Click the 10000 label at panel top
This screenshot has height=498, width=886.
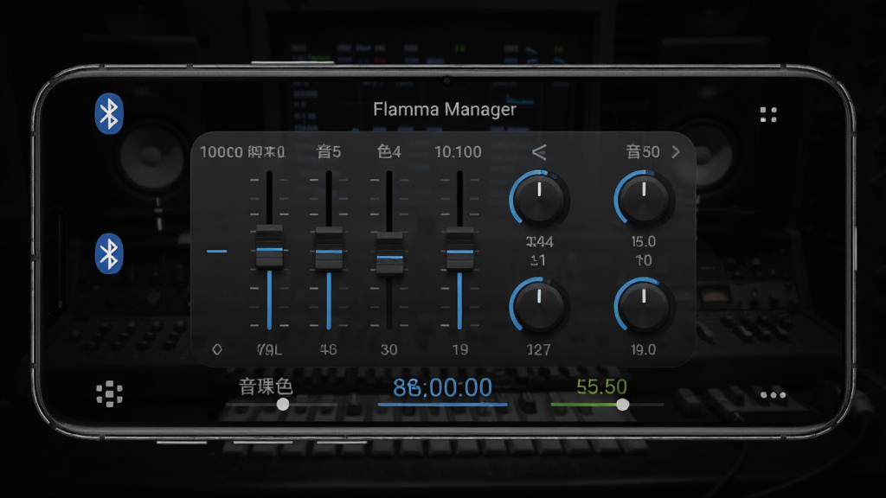click(221, 152)
